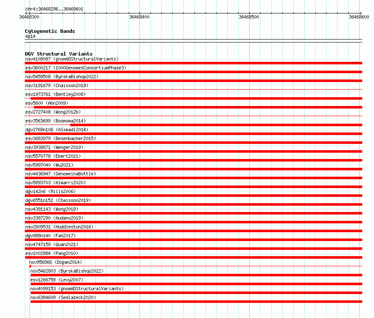Click nsv5462803 (ByrskaBishop2022) label
Viewport: 374px width, 318px height.
point(67,271)
